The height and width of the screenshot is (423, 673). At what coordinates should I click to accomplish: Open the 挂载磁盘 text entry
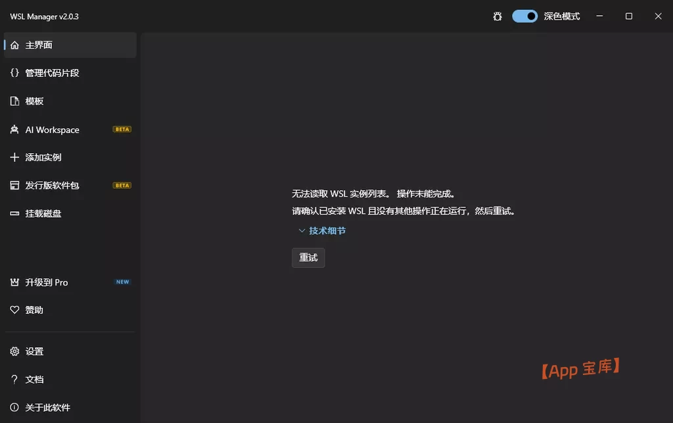coord(43,213)
